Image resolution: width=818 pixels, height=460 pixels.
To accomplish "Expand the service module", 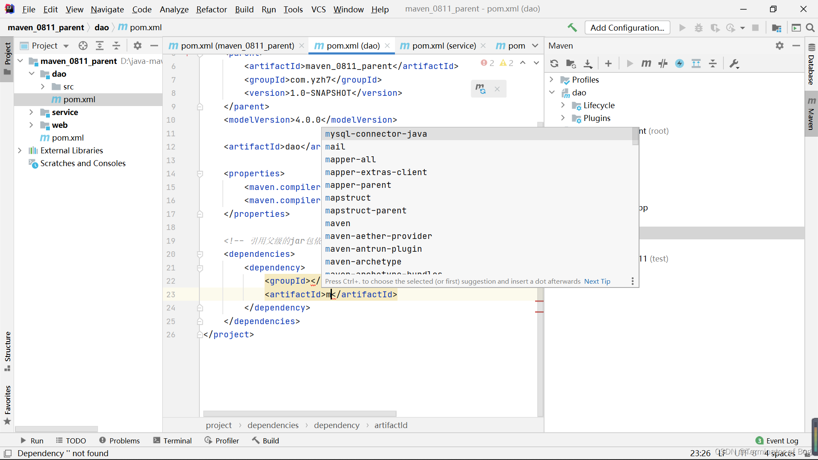I will (x=31, y=112).
